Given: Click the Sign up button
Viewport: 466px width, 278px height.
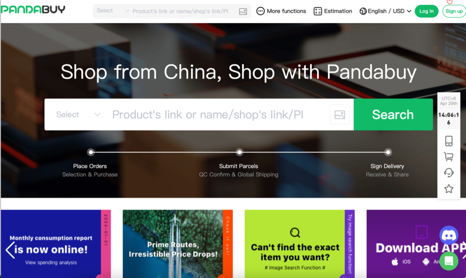Looking at the screenshot, I should coord(454,11).
